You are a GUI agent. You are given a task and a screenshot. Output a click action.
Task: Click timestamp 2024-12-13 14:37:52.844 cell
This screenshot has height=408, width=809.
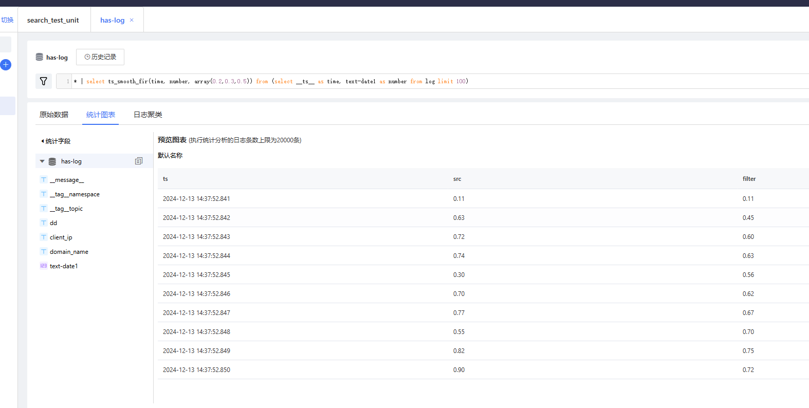pos(196,256)
